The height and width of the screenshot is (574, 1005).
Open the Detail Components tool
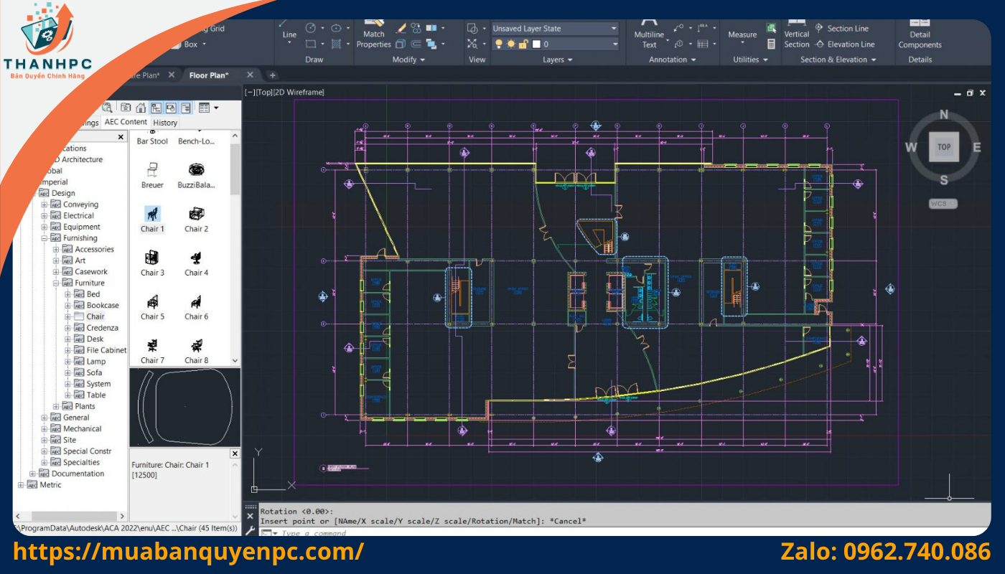pyautogui.click(x=920, y=34)
